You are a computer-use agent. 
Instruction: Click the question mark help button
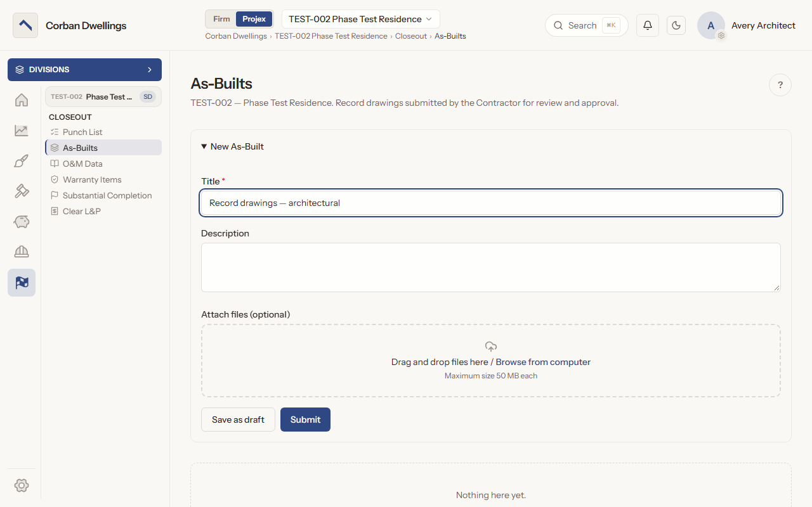click(780, 85)
